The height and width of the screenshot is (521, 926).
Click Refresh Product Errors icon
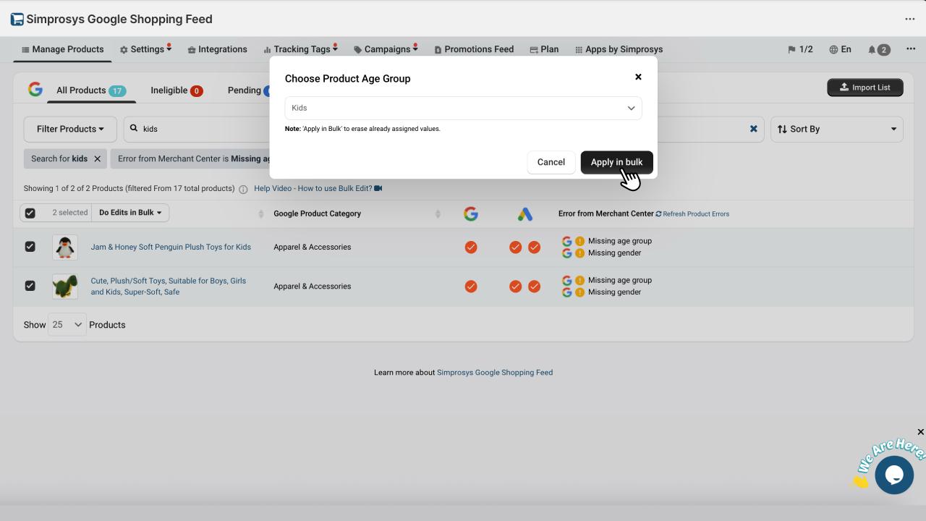point(659,213)
